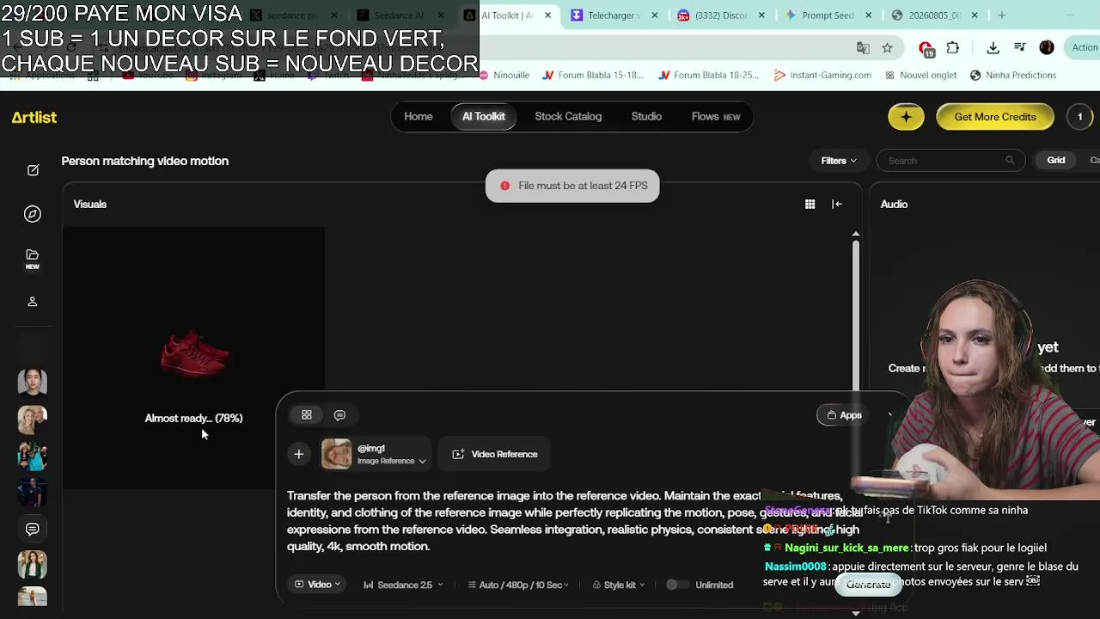This screenshot has height=619, width=1100.
Task: Click the 'Person matching video motion' title
Action: pos(145,161)
